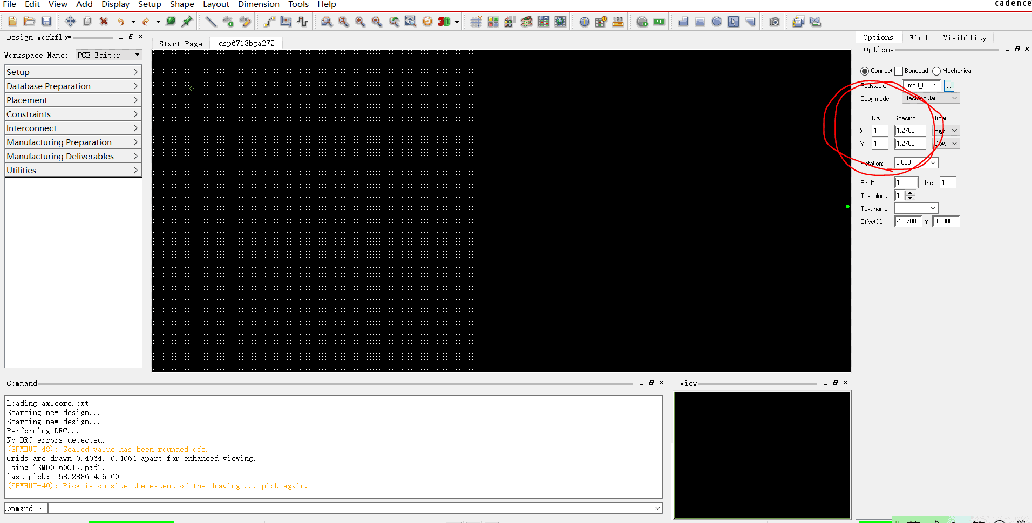Click the Text block up stepper arrow
The width and height of the screenshot is (1032, 523).
[911, 193]
